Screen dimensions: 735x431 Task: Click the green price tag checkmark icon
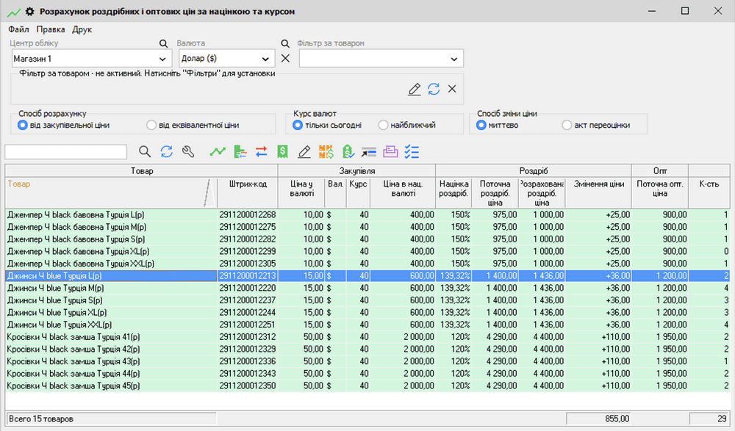[348, 152]
